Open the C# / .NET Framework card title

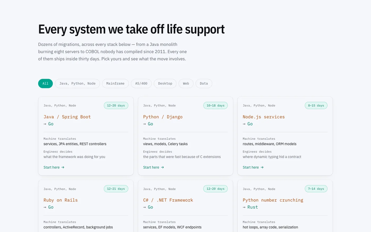pos(168,200)
